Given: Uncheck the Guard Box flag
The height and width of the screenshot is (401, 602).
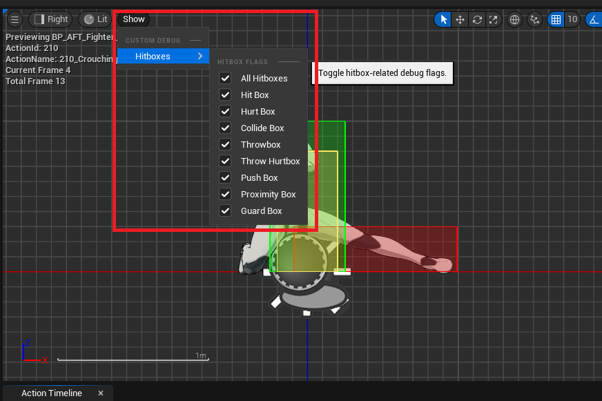Looking at the screenshot, I should pyautogui.click(x=225, y=211).
